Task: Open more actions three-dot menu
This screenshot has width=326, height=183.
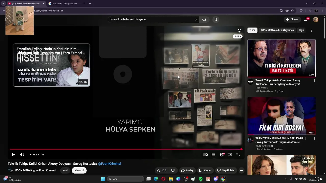Action: tap(241, 170)
